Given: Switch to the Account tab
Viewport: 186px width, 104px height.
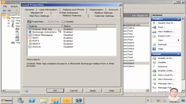Looking at the screenshot, I should [x=113, y=10].
